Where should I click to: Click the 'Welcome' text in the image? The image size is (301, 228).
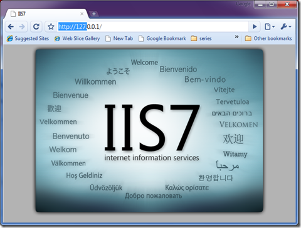click(144, 62)
